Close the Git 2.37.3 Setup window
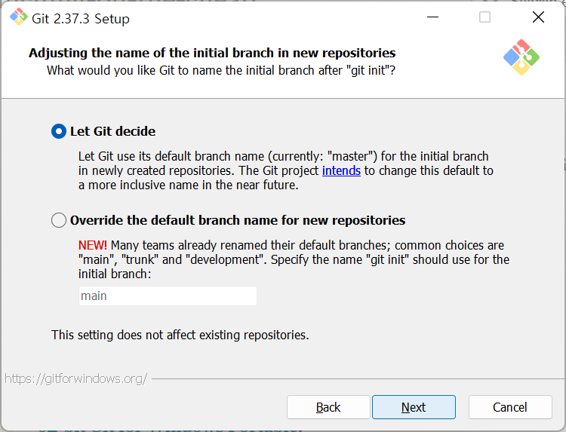 click(538, 17)
